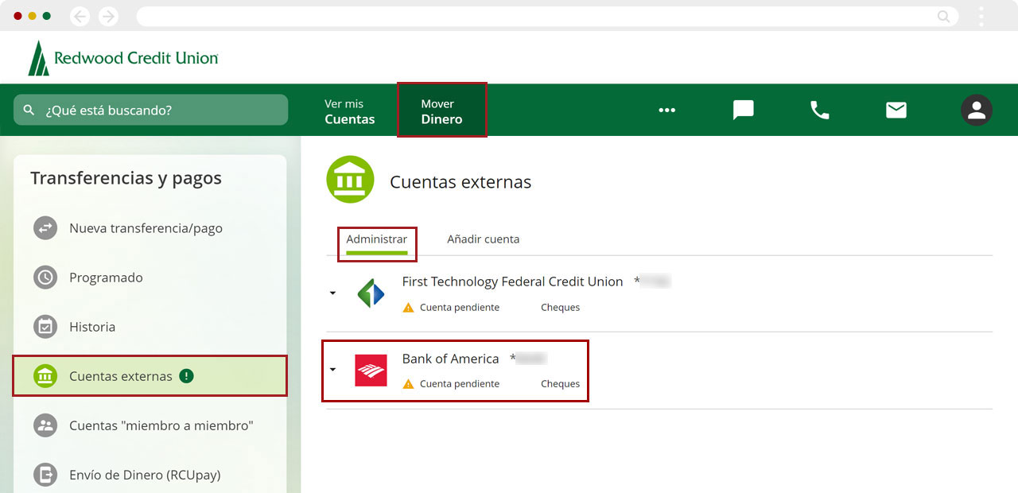Click Cuenta pendiente under First Technology
This screenshot has height=493, width=1018.
pyautogui.click(x=460, y=307)
